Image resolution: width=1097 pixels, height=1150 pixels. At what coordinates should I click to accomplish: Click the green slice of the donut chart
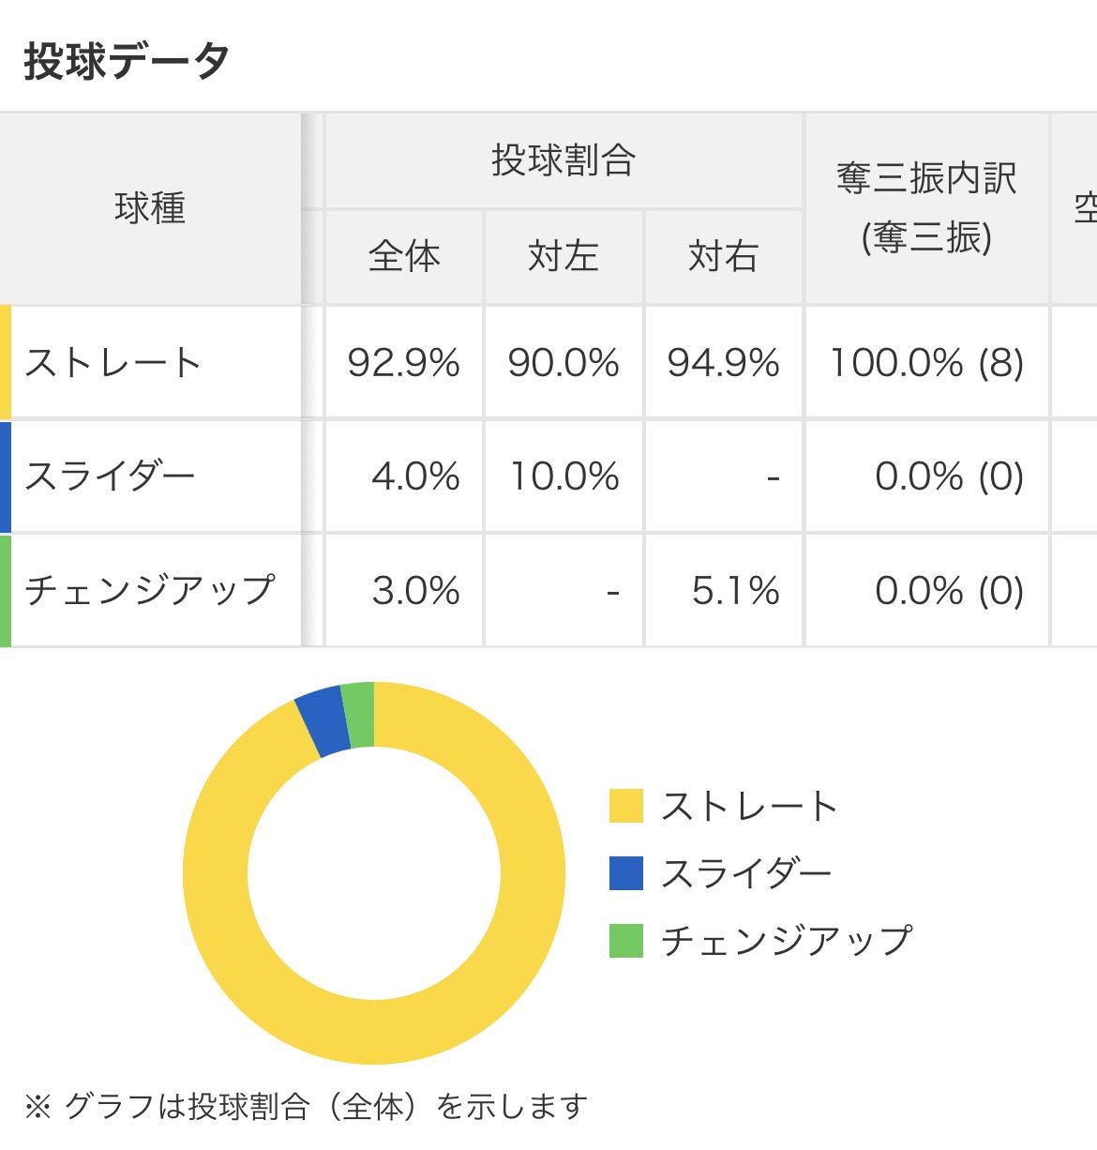point(358,716)
